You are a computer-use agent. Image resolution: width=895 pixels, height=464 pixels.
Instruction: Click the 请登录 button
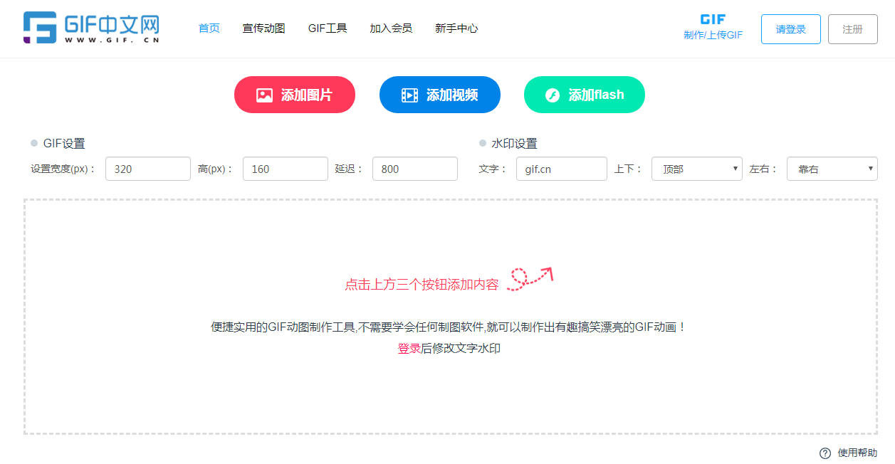click(791, 29)
